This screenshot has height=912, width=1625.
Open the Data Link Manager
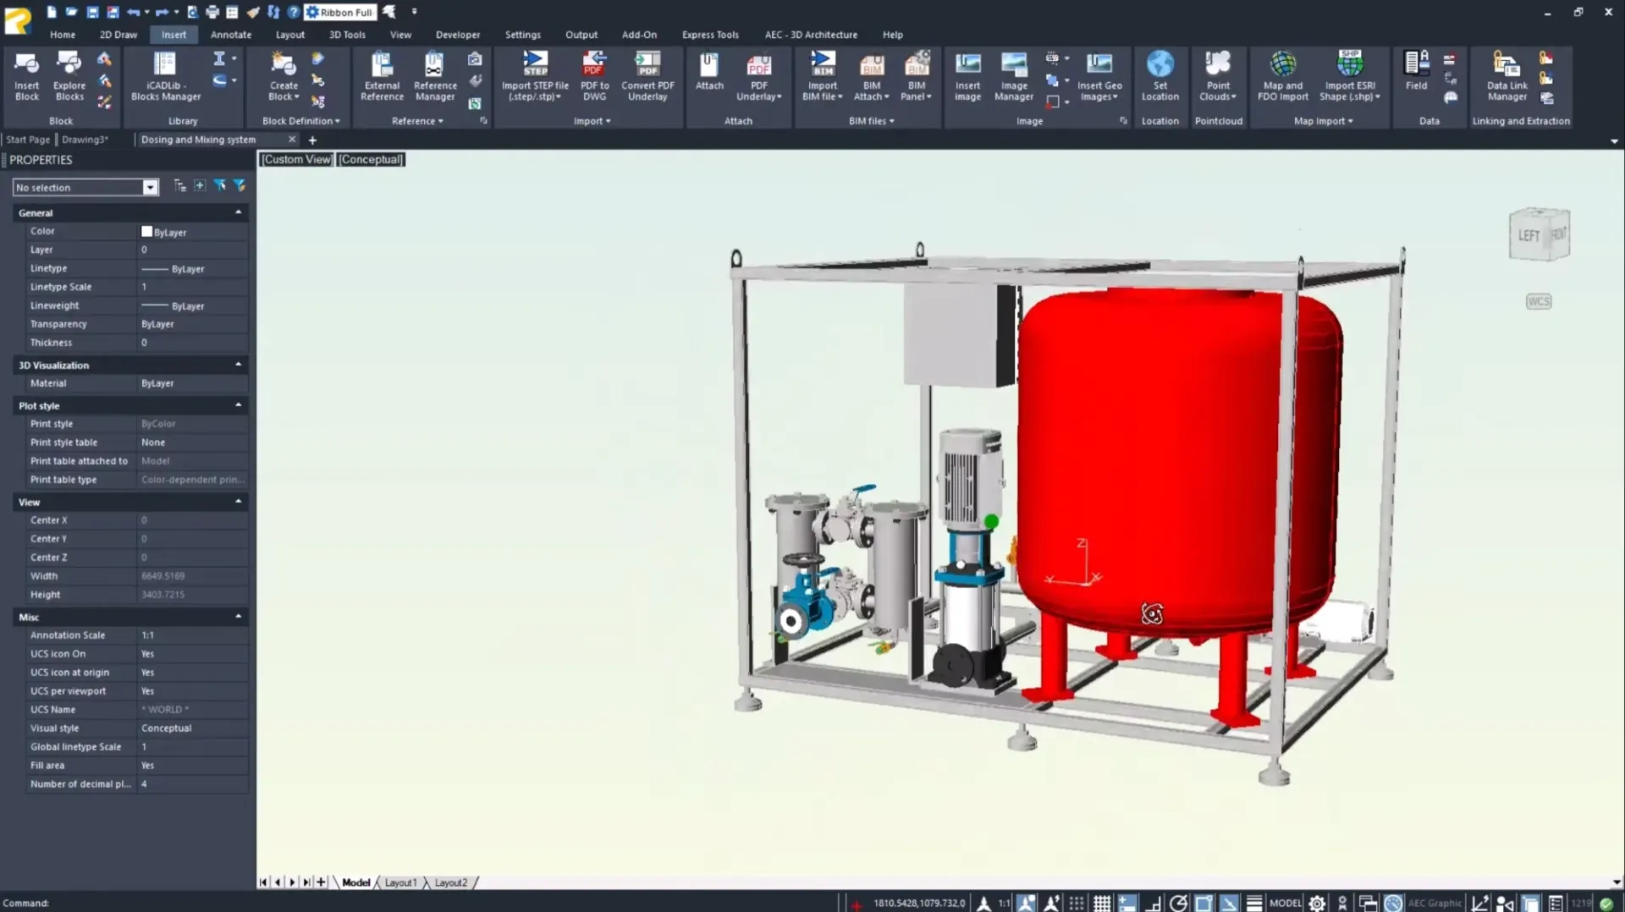(1506, 76)
